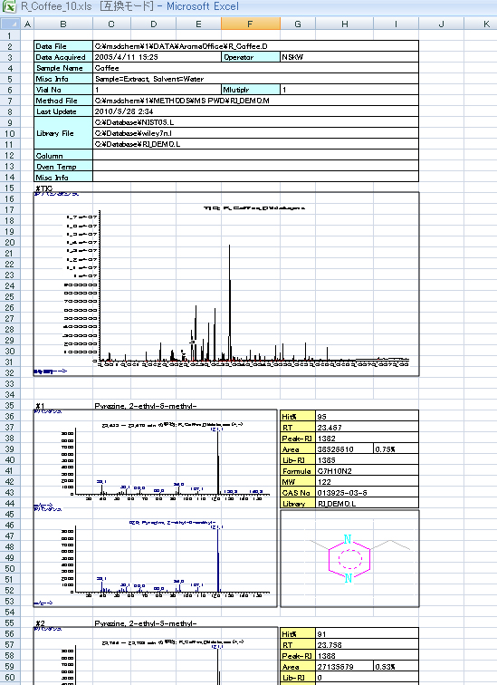
Task: Select the #2 measured mass spectrum chart
Action: pyautogui.click(x=156, y=656)
